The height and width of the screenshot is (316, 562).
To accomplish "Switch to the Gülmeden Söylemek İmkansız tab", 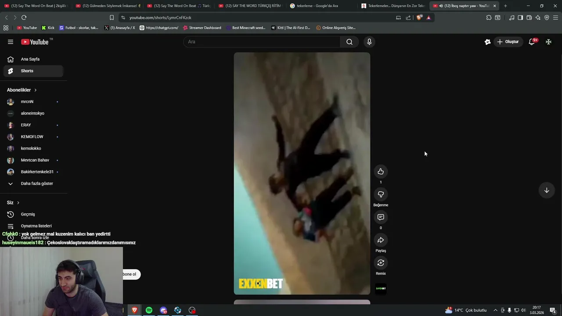I will pos(107,6).
